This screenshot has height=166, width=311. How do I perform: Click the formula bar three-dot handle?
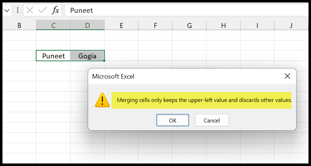point(18,10)
